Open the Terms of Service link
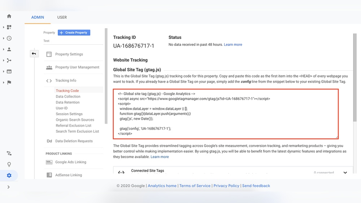 click(195, 186)
